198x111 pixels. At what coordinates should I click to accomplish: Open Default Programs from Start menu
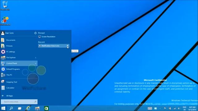click(19, 69)
